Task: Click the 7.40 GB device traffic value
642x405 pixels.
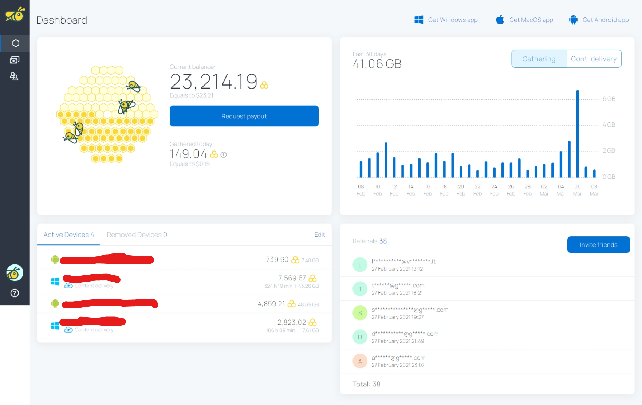Action: (x=310, y=260)
